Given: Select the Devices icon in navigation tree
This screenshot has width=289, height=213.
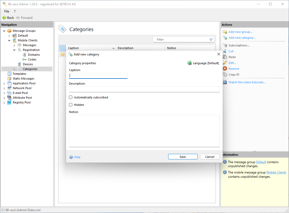Looking at the screenshot, I should 19,64.
